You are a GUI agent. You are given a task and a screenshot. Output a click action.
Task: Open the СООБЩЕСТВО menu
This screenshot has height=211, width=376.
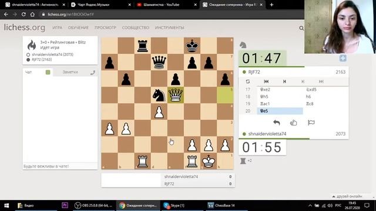tap(136, 28)
